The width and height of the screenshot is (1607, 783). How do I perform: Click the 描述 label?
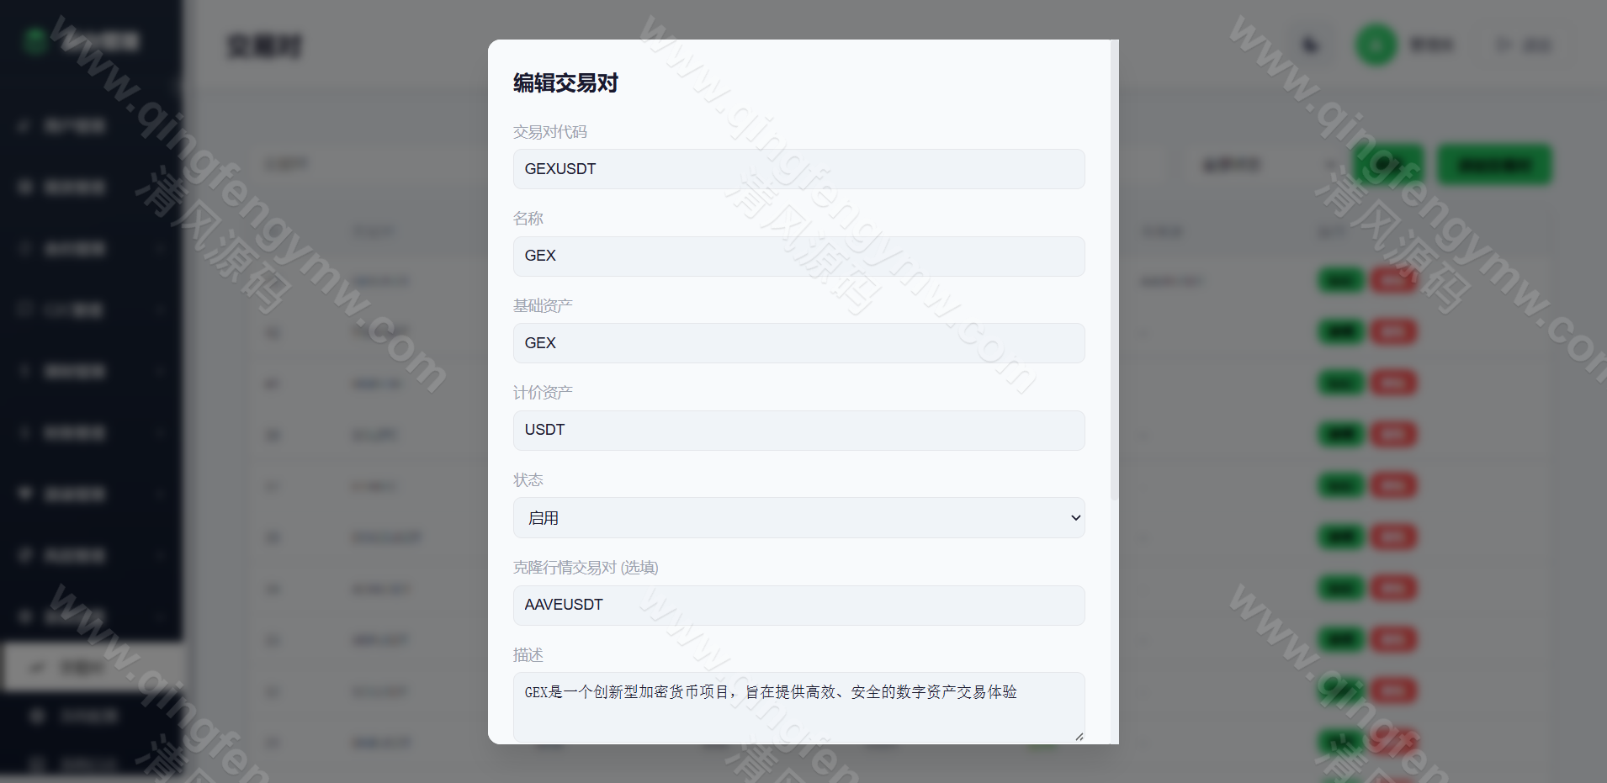coord(528,655)
